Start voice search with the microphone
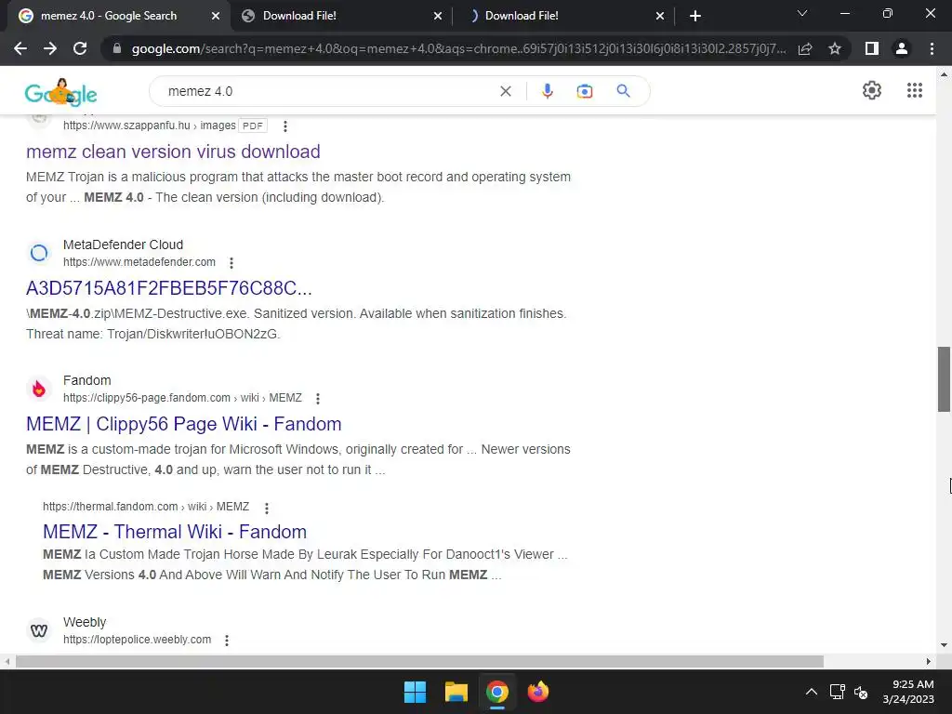The image size is (952, 714). pyautogui.click(x=547, y=91)
